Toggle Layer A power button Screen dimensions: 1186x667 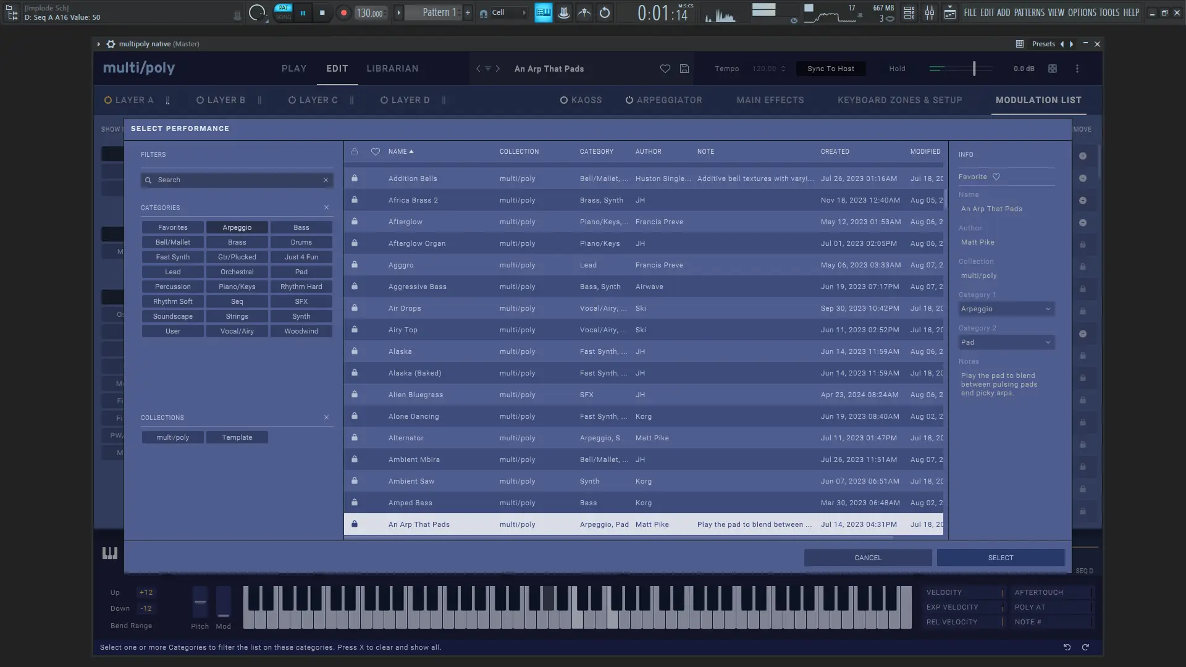pos(107,99)
